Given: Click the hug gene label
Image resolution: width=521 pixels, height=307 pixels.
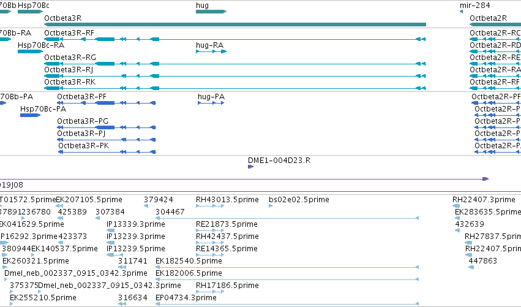Looking at the screenshot, I should pyautogui.click(x=203, y=6).
